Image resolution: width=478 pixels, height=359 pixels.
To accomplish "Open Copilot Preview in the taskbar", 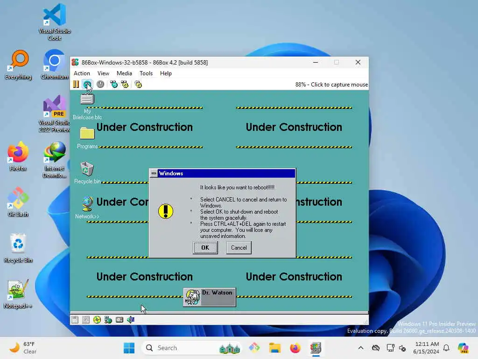I will (x=463, y=348).
